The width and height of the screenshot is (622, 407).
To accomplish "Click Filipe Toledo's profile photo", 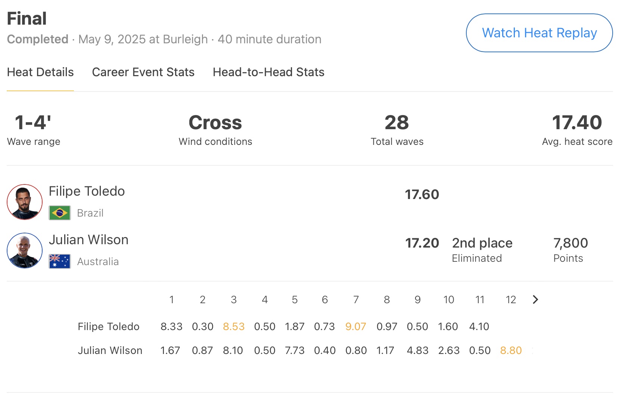I will click(x=25, y=202).
